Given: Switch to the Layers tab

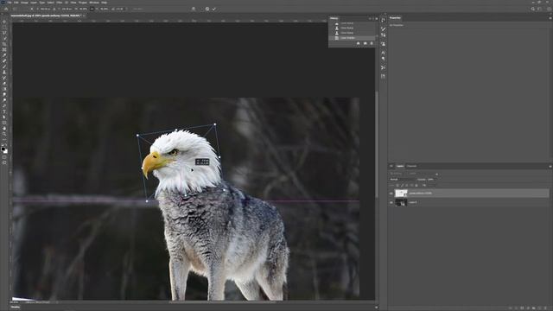Looking at the screenshot, I should (x=400, y=166).
